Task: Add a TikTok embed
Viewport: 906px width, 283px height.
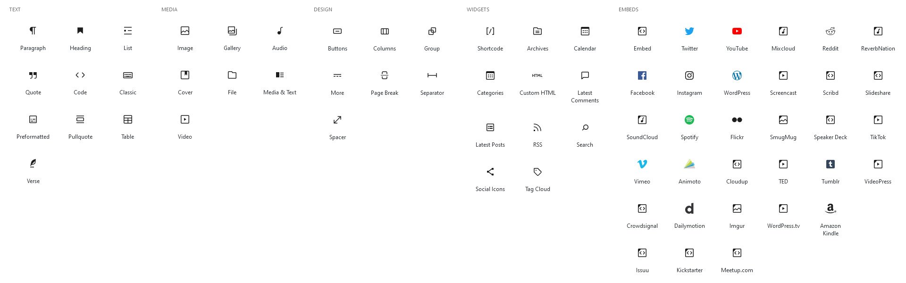Action: pyautogui.click(x=878, y=127)
